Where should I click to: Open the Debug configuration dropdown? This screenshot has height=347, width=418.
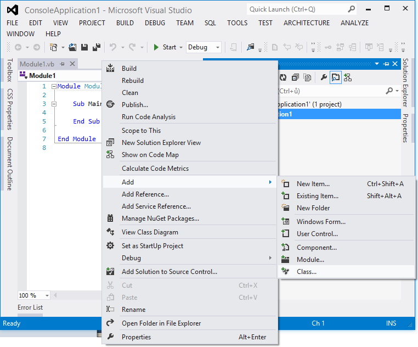[217, 48]
